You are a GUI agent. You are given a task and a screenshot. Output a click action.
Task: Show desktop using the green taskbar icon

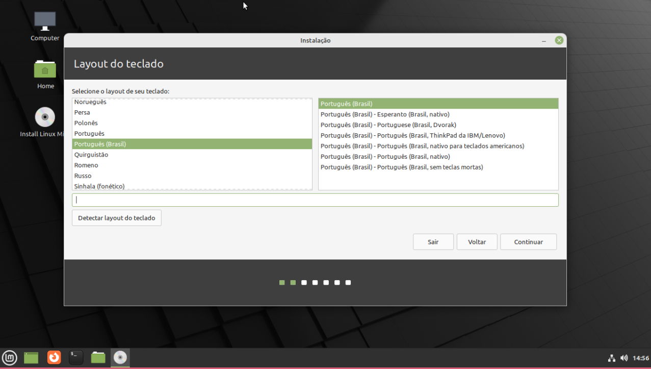[31, 357]
